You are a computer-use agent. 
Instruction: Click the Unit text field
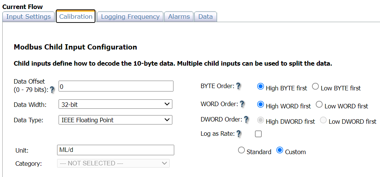click(x=116, y=150)
